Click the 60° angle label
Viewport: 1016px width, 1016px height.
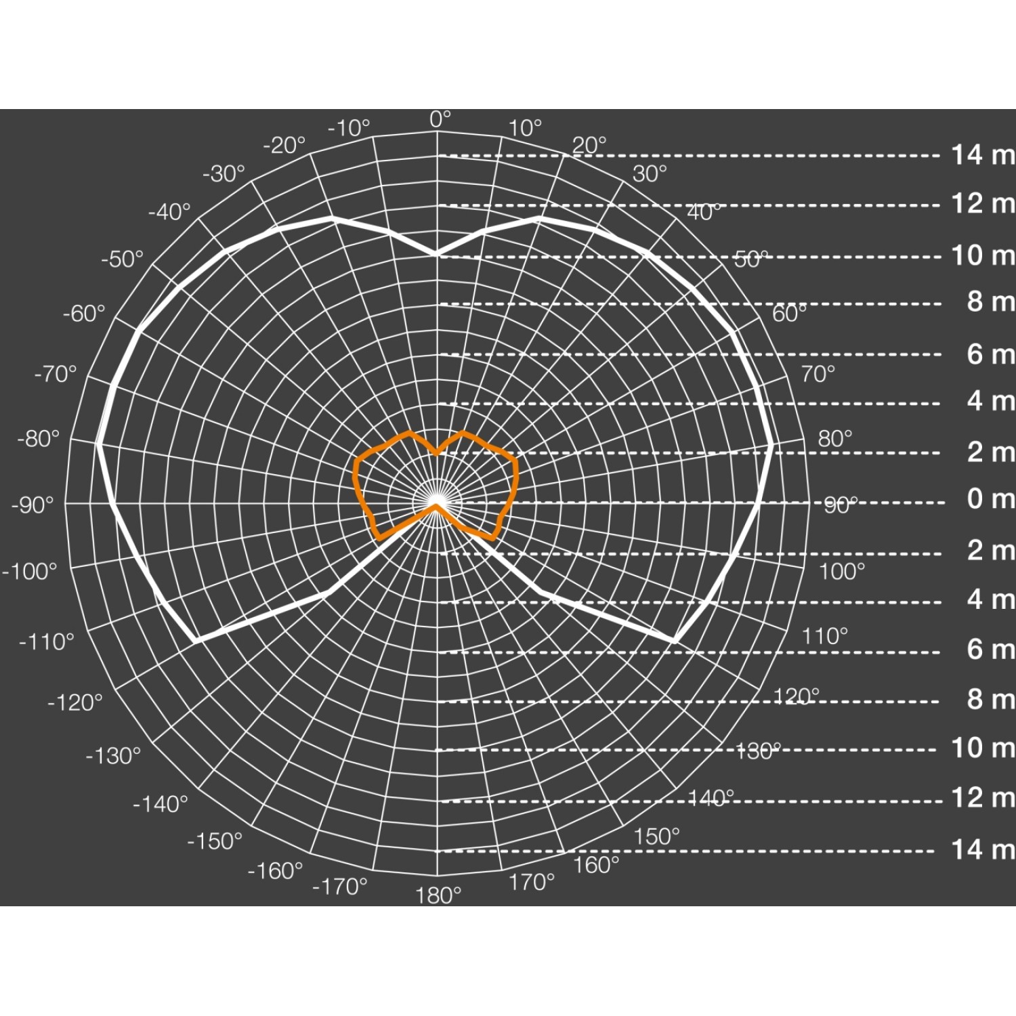789,314
